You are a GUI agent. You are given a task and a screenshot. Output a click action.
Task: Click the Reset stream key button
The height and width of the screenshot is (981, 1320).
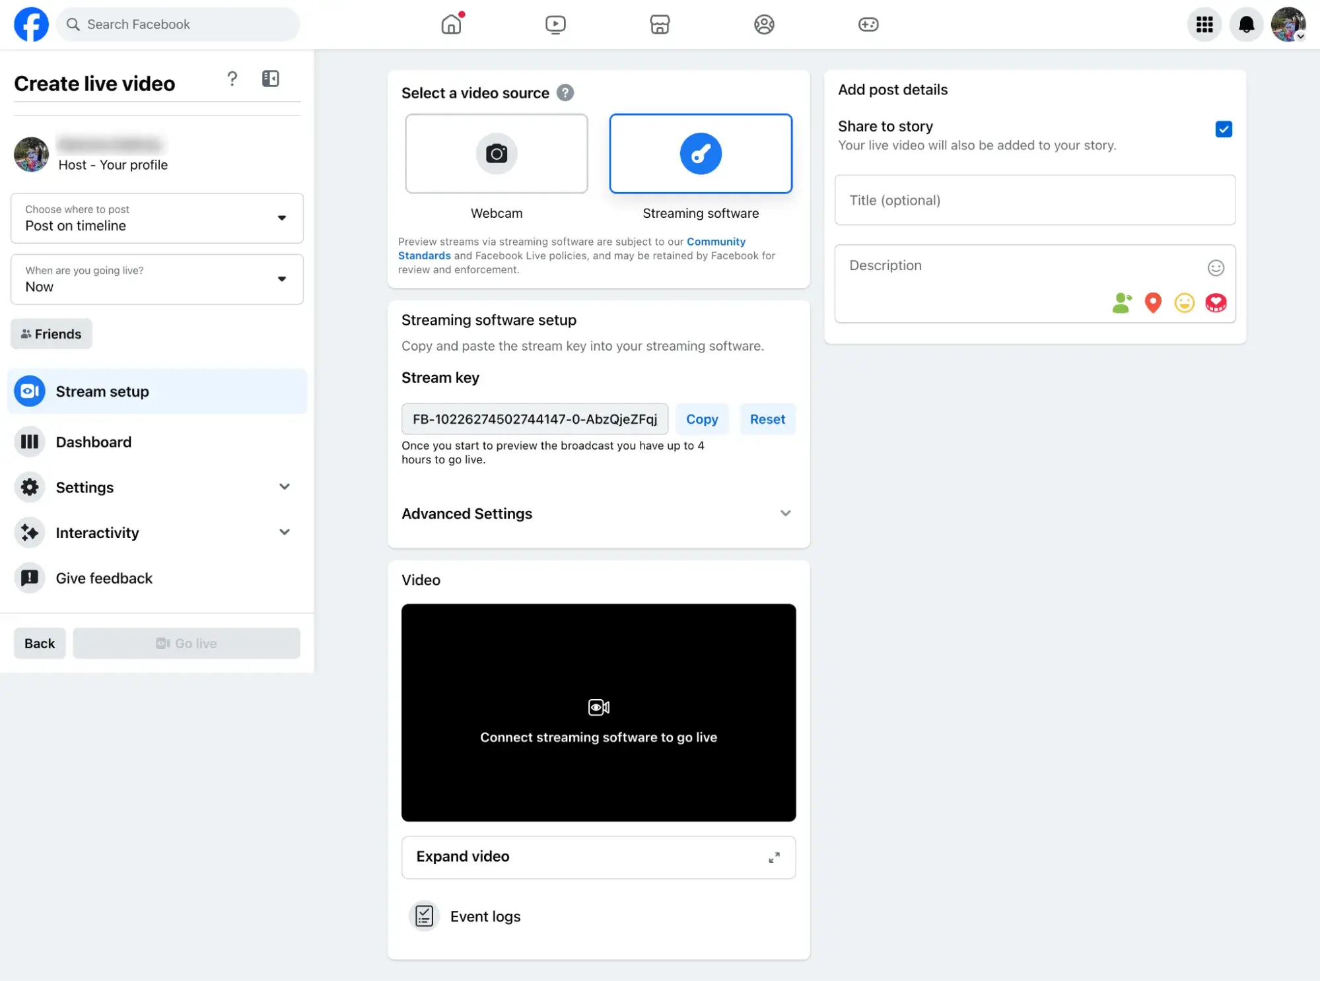pyautogui.click(x=768, y=419)
